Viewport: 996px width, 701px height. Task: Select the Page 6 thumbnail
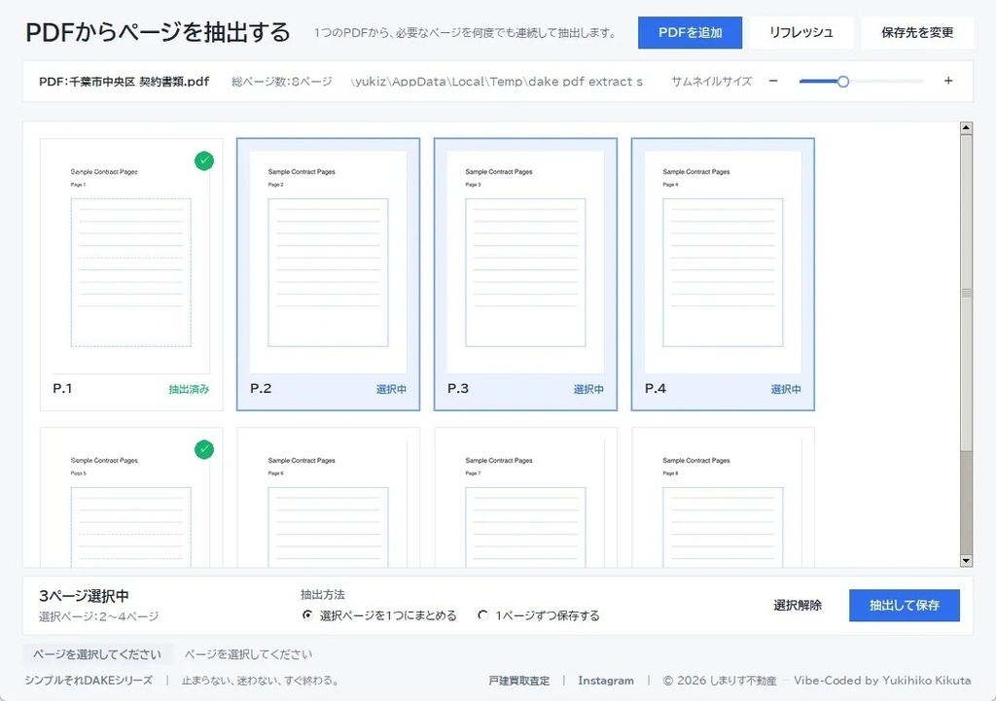point(329,497)
